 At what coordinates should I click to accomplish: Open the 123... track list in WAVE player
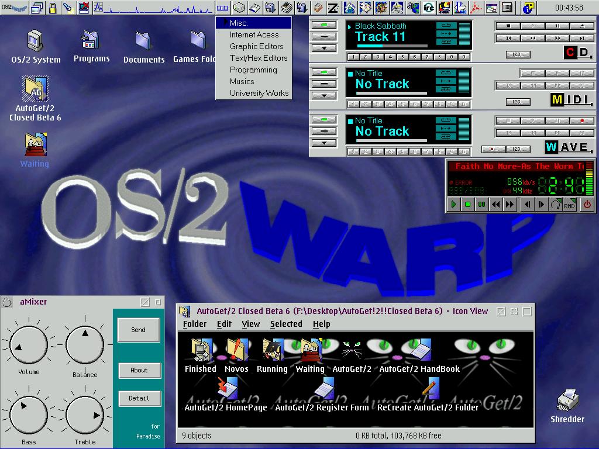518,149
